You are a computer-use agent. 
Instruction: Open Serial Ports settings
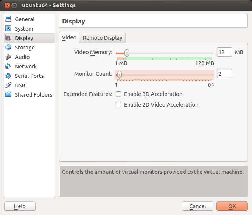pos(30,76)
